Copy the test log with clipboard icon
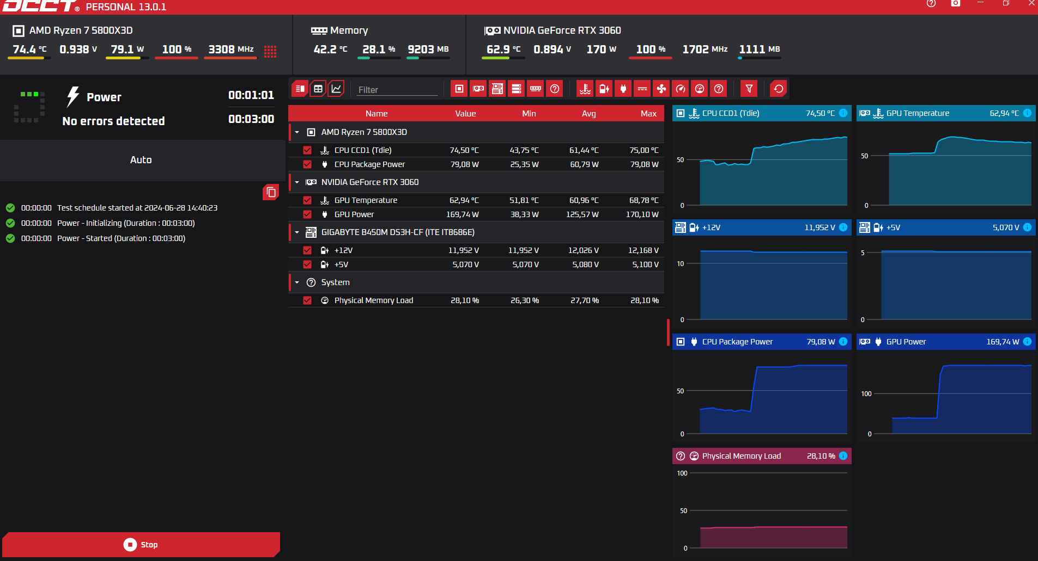The width and height of the screenshot is (1038, 561). tap(271, 192)
